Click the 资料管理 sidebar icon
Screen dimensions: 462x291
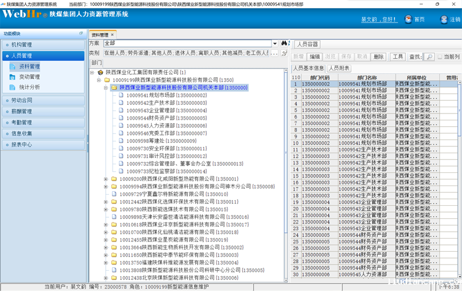[x=14, y=66]
